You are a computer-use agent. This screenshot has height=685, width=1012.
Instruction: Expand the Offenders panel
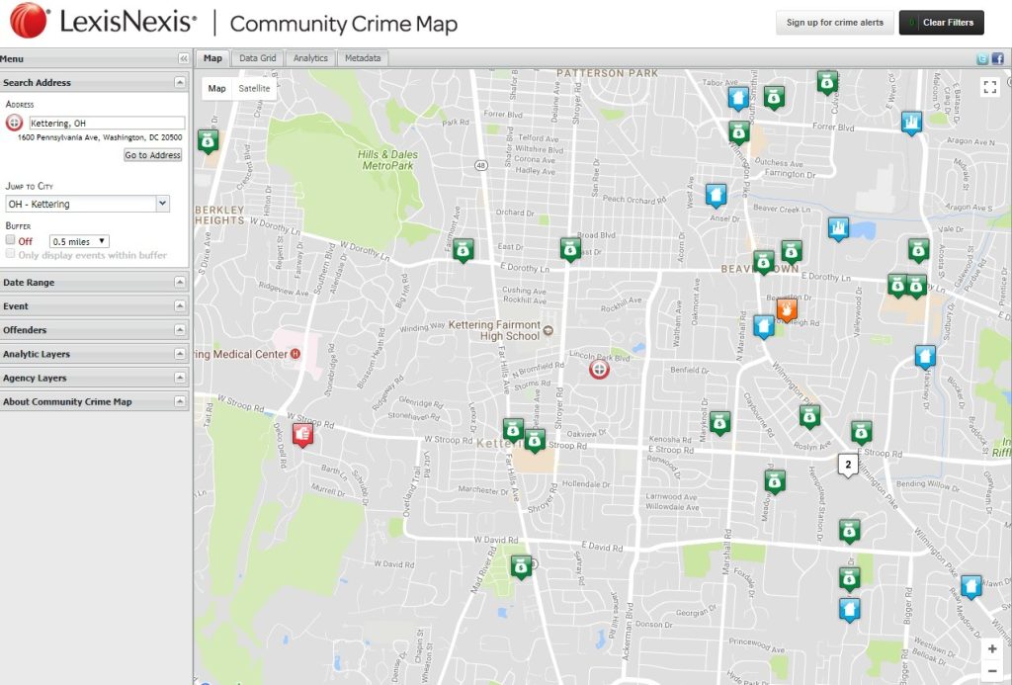click(x=180, y=330)
